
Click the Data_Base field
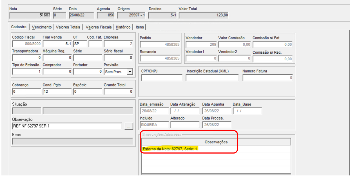(247, 111)
